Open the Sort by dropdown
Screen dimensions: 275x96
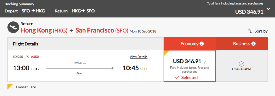click(x=258, y=31)
